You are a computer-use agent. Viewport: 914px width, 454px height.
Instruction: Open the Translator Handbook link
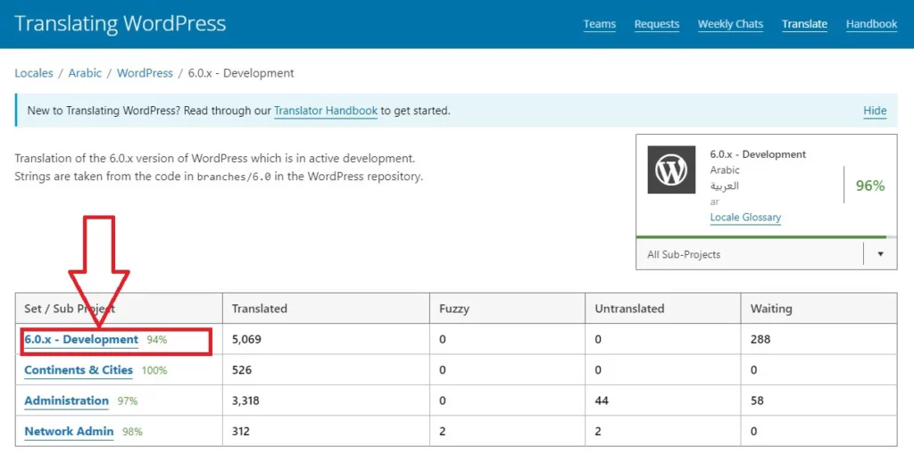[x=326, y=110]
